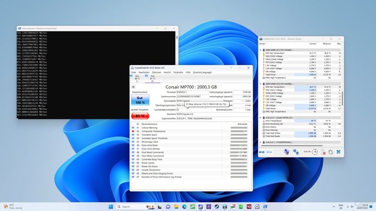Collapse the S.M.A.R.T. Corsair MP700 sensor group
The height and width of the screenshot is (211, 376).
click(261, 118)
